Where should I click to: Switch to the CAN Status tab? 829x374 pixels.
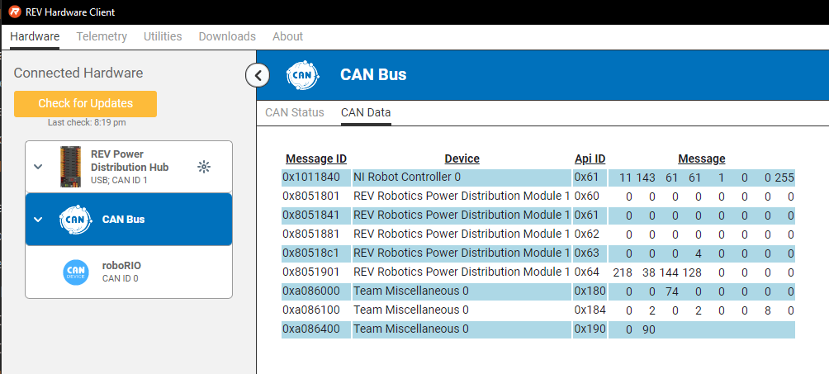[295, 112]
